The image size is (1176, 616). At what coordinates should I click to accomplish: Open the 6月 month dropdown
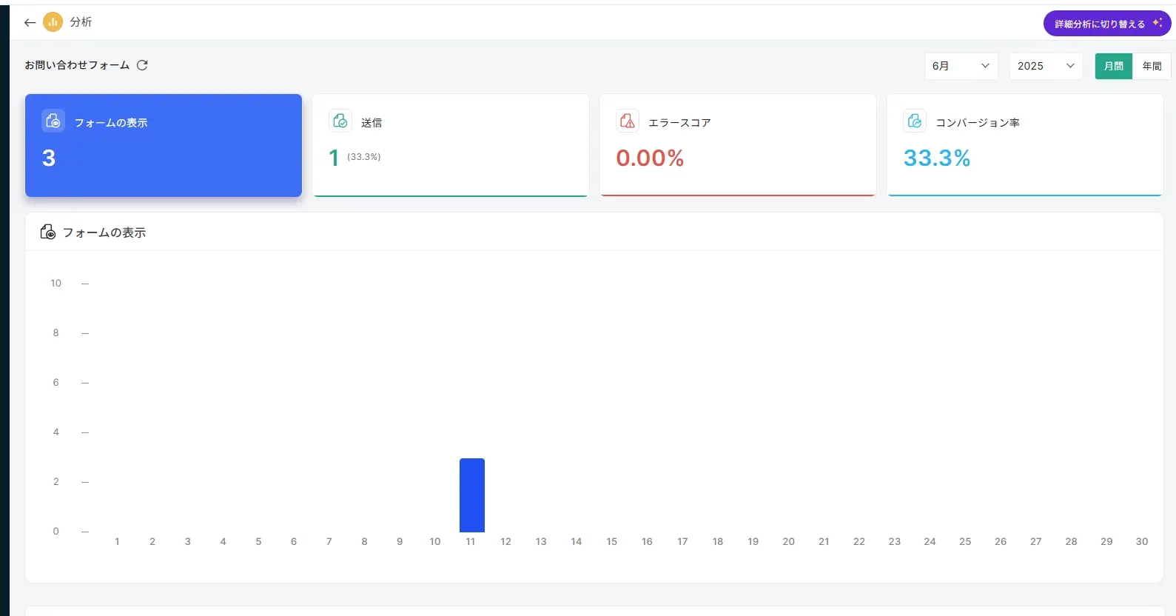click(961, 66)
